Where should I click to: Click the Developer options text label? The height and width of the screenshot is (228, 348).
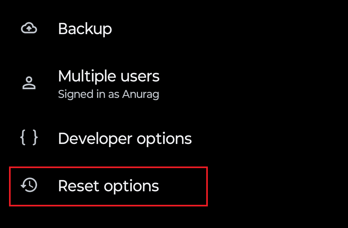pos(125,138)
